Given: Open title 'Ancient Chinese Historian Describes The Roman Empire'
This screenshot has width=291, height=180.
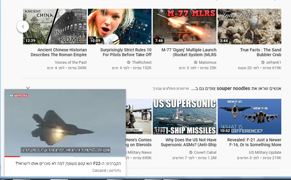Looking at the screenshot, I should point(59,52).
